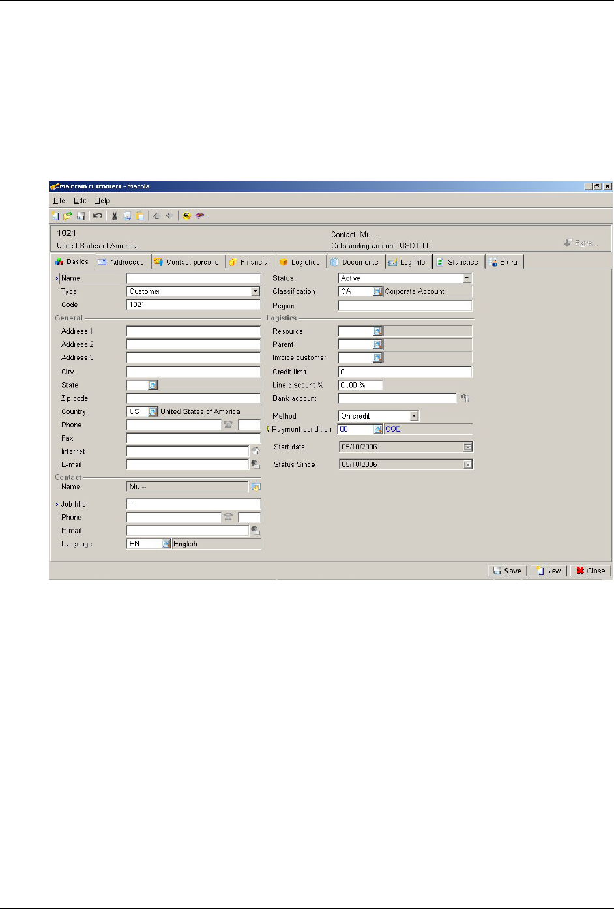614x909 pixels.
Task: Click the Zip code input field
Action: click(194, 398)
